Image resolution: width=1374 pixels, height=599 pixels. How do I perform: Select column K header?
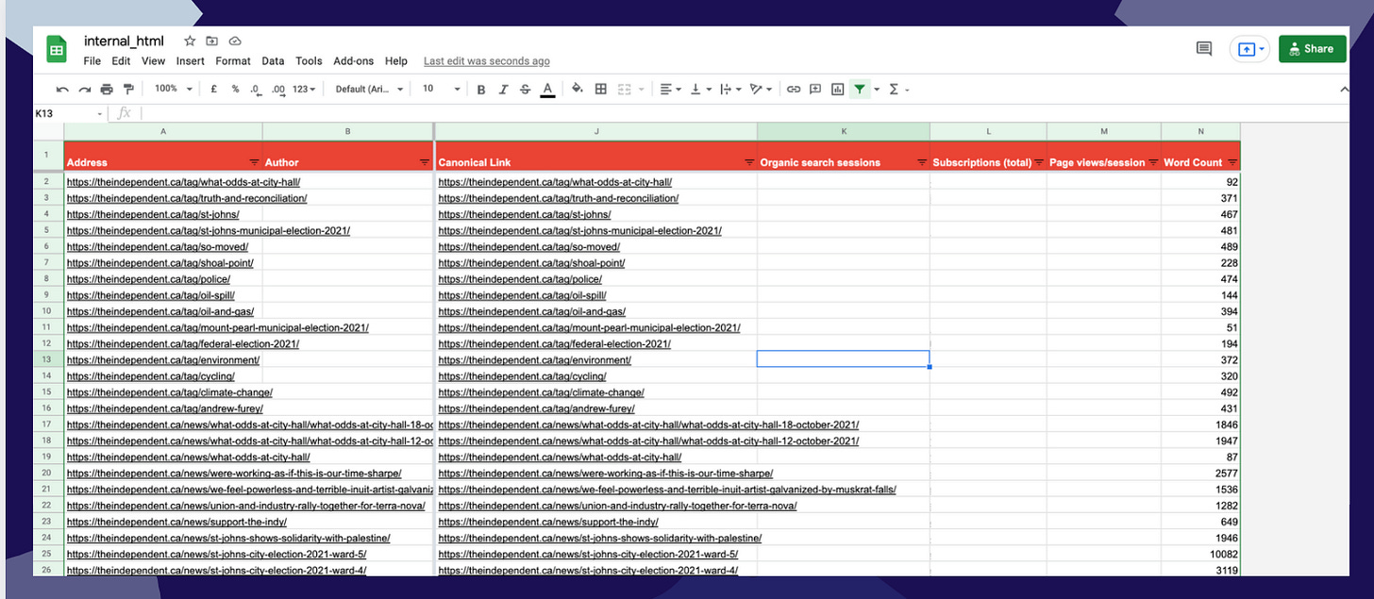pyautogui.click(x=844, y=131)
